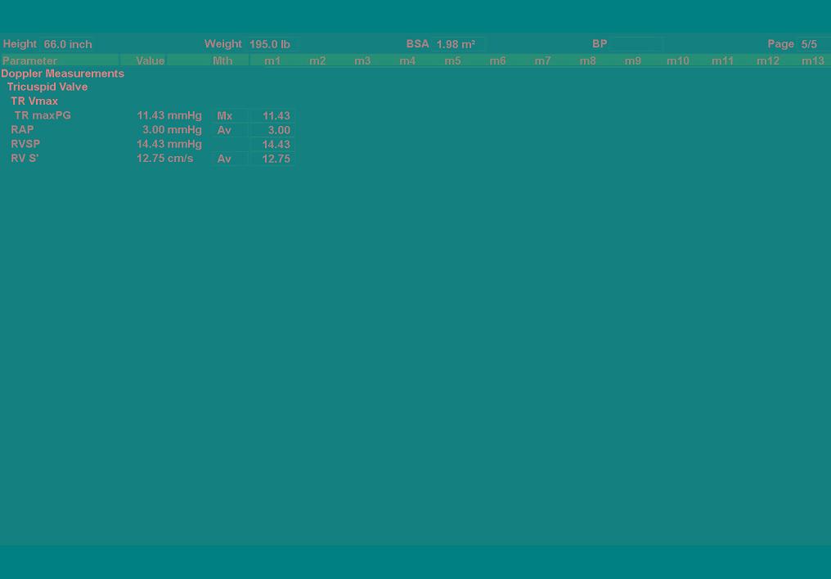Click the Weight field showing 195.0 lb
Screen dimensions: 831x579
pyautogui.click(x=270, y=44)
